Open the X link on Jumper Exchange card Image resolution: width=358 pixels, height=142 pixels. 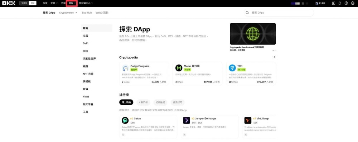pyautogui.click(x=184, y=135)
